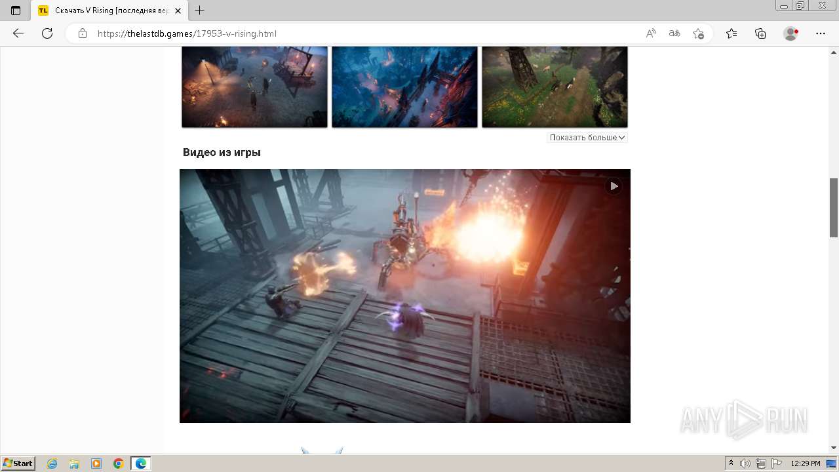Add this page to favorites
The height and width of the screenshot is (472, 839).
tap(698, 33)
